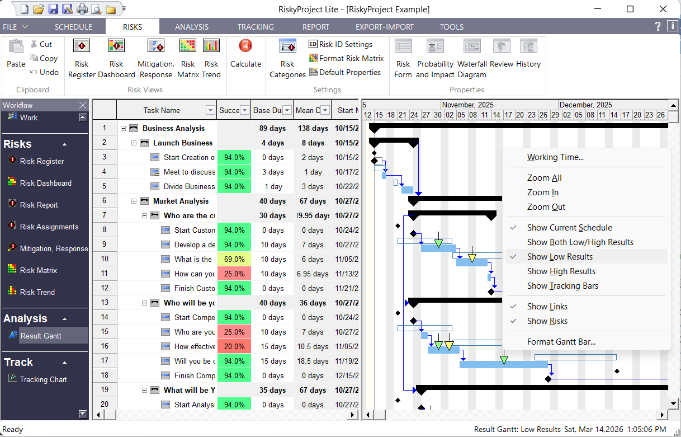The width and height of the screenshot is (681, 437).
Task: Open the Task Name column filter dropdown
Action: pos(210,110)
